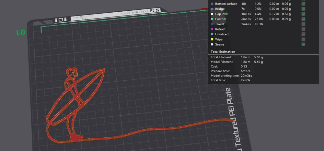Click the yellow Wipe color swatch
The image size is (324, 151).
pyautogui.click(x=212, y=39)
